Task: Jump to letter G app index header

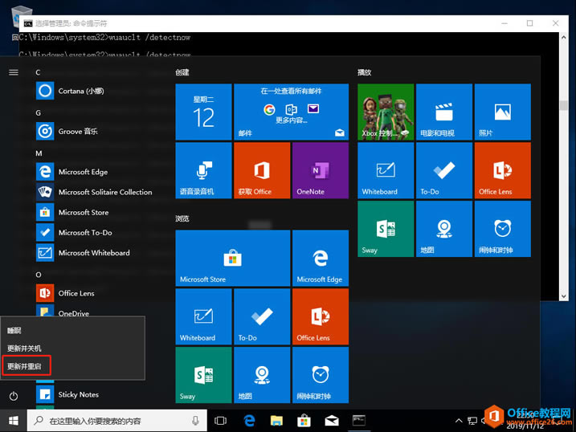Action: pyautogui.click(x=39, y=112)
